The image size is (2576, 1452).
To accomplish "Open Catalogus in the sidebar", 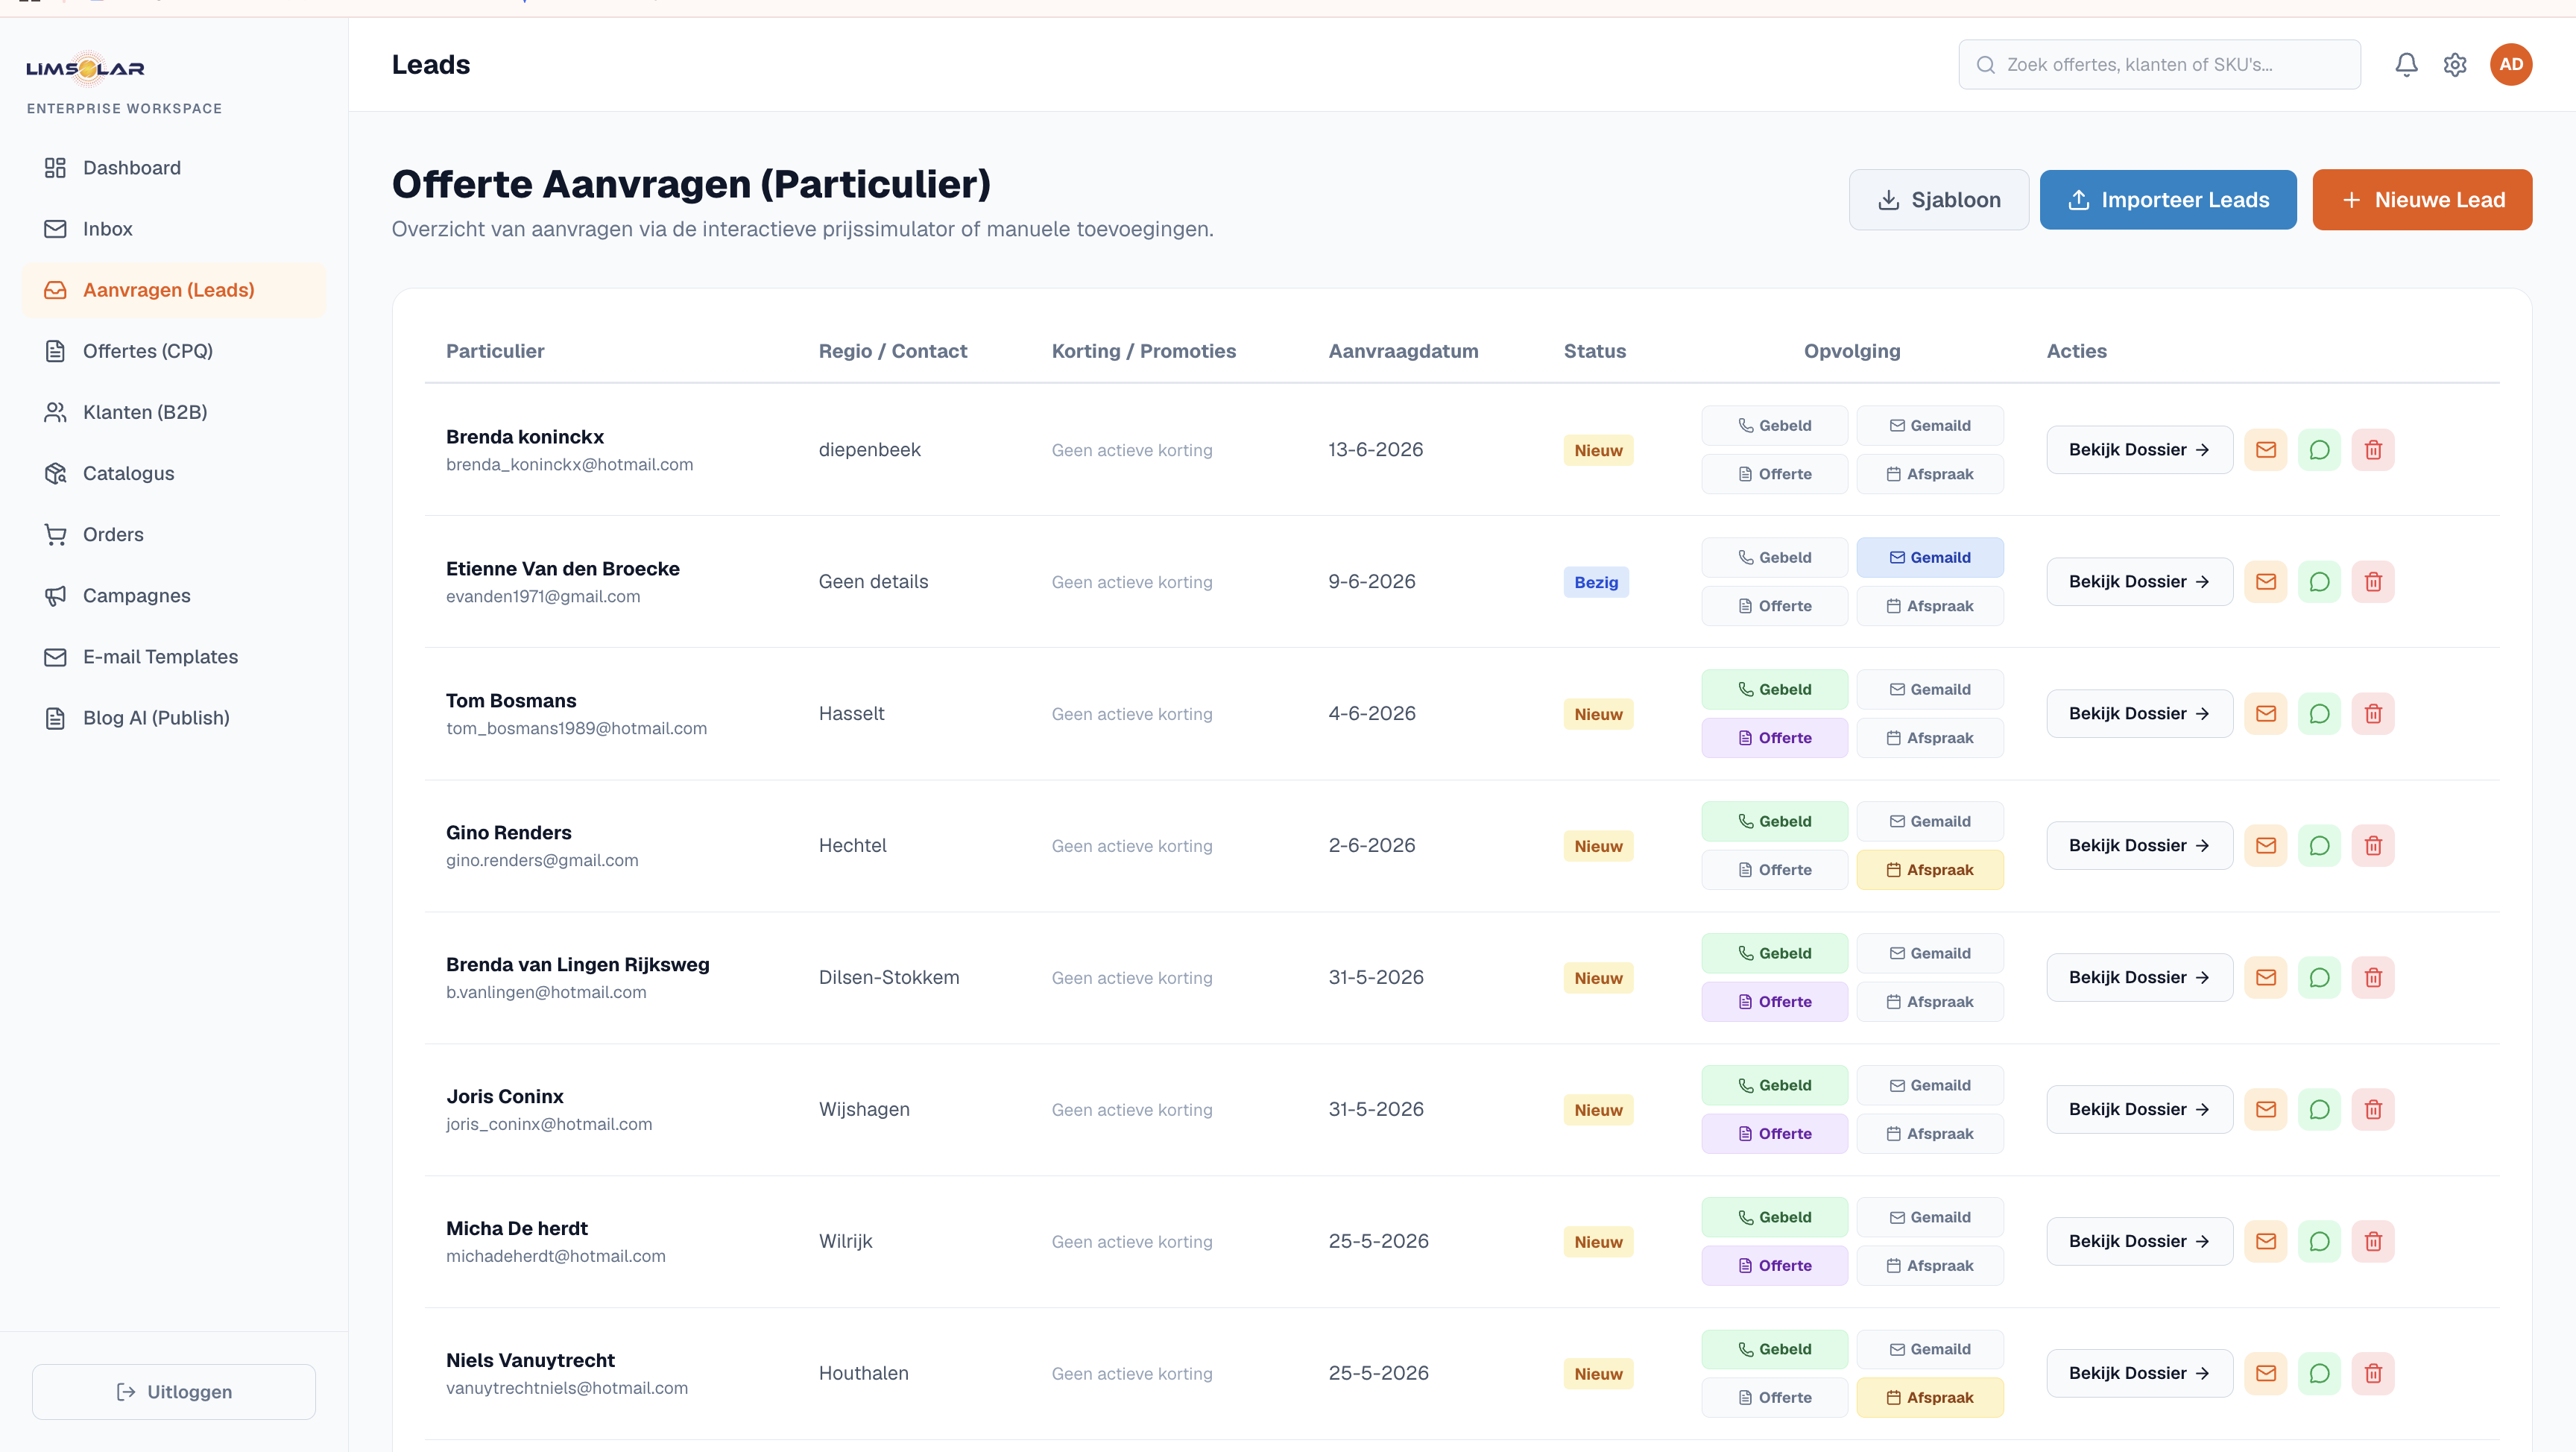I will [x=174, y=473].
